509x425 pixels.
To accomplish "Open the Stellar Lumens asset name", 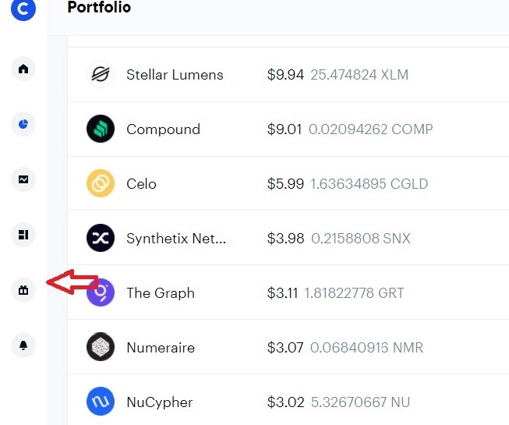I will 175,75.
